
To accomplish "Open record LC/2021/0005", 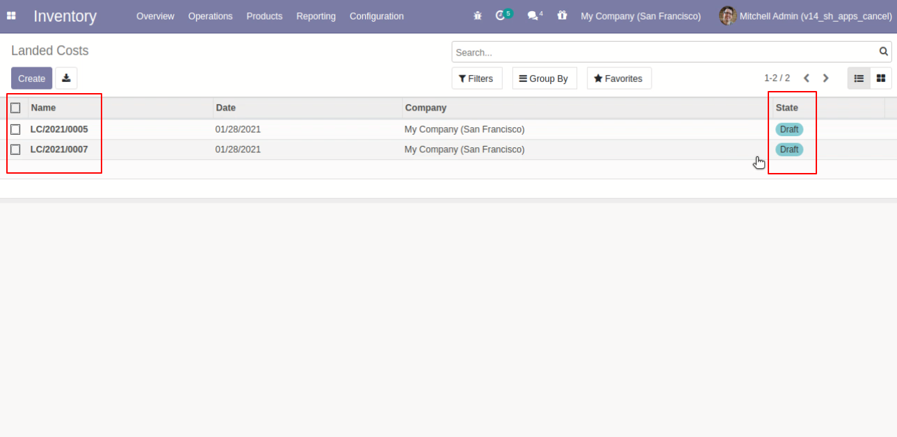I will (x=59, y=129).
